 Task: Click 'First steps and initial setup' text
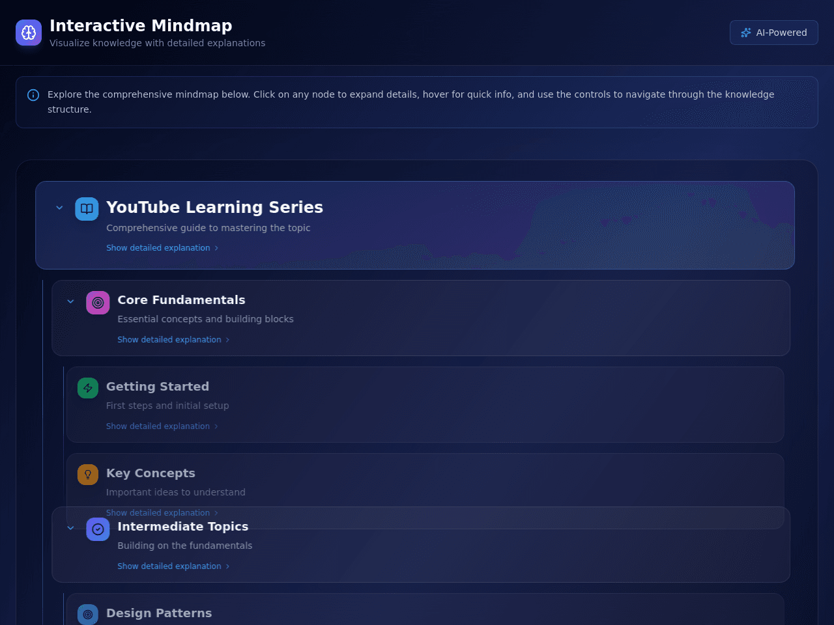[167, 406]
